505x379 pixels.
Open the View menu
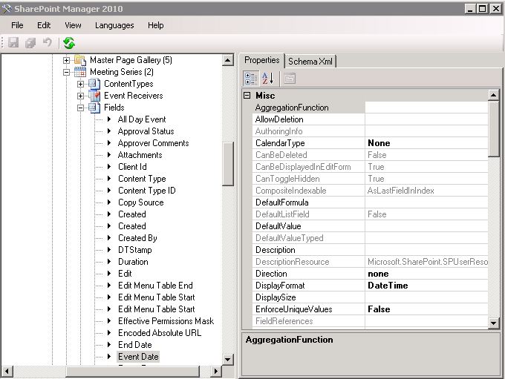point(73,25)
